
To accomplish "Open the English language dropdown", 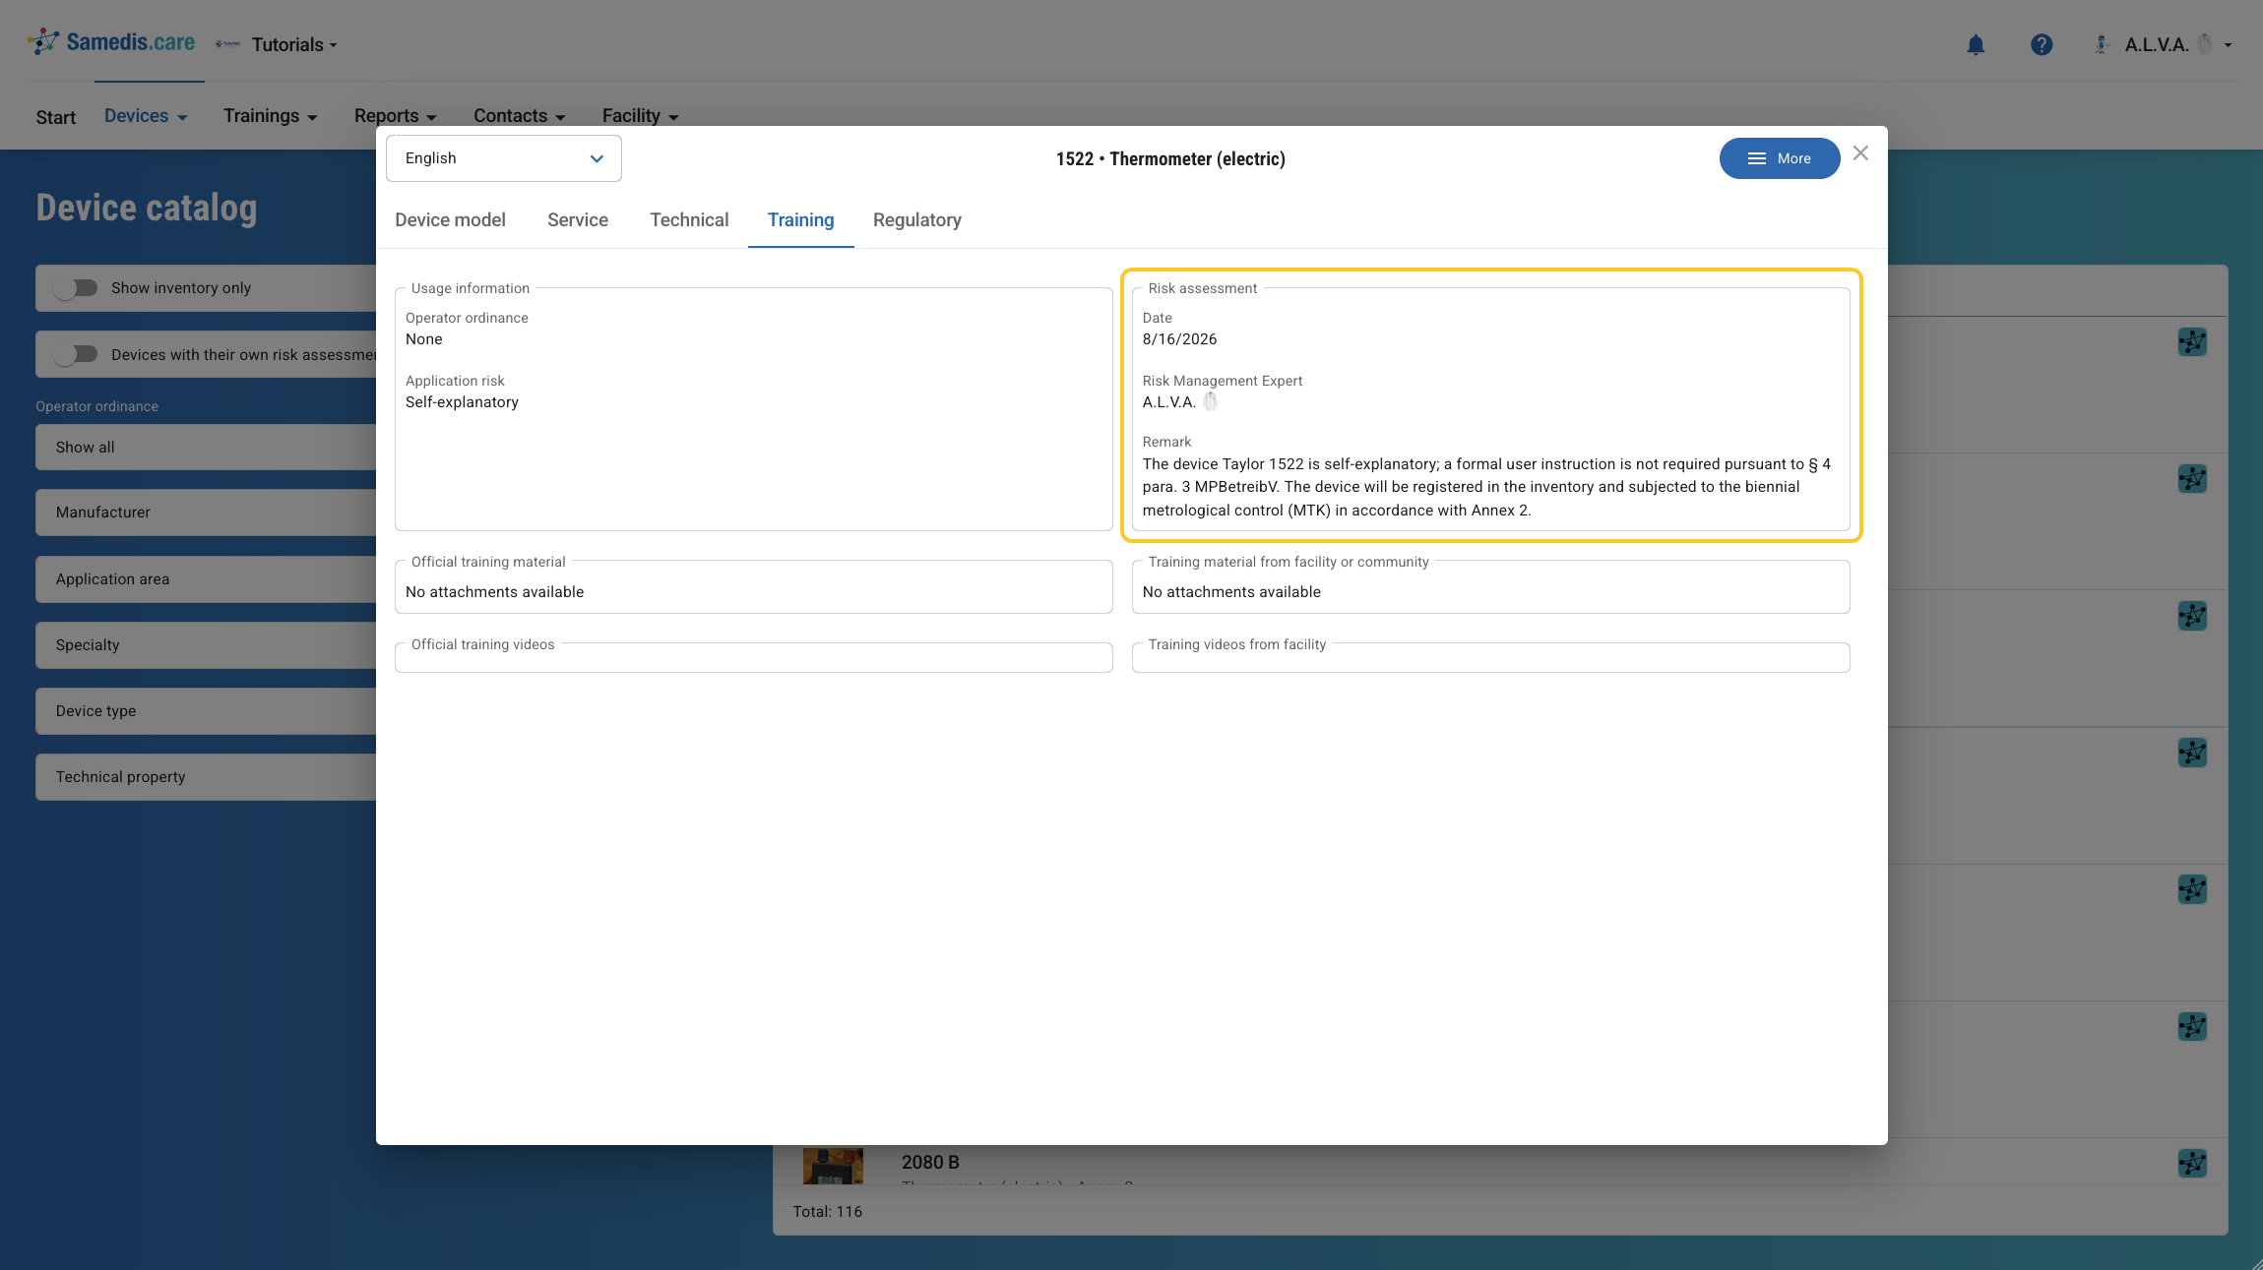I will point(504,158).
